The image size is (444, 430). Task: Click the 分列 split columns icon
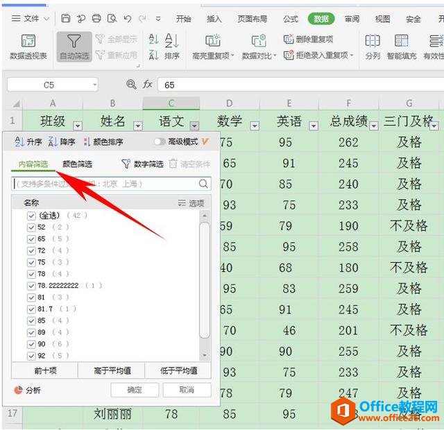373,42
